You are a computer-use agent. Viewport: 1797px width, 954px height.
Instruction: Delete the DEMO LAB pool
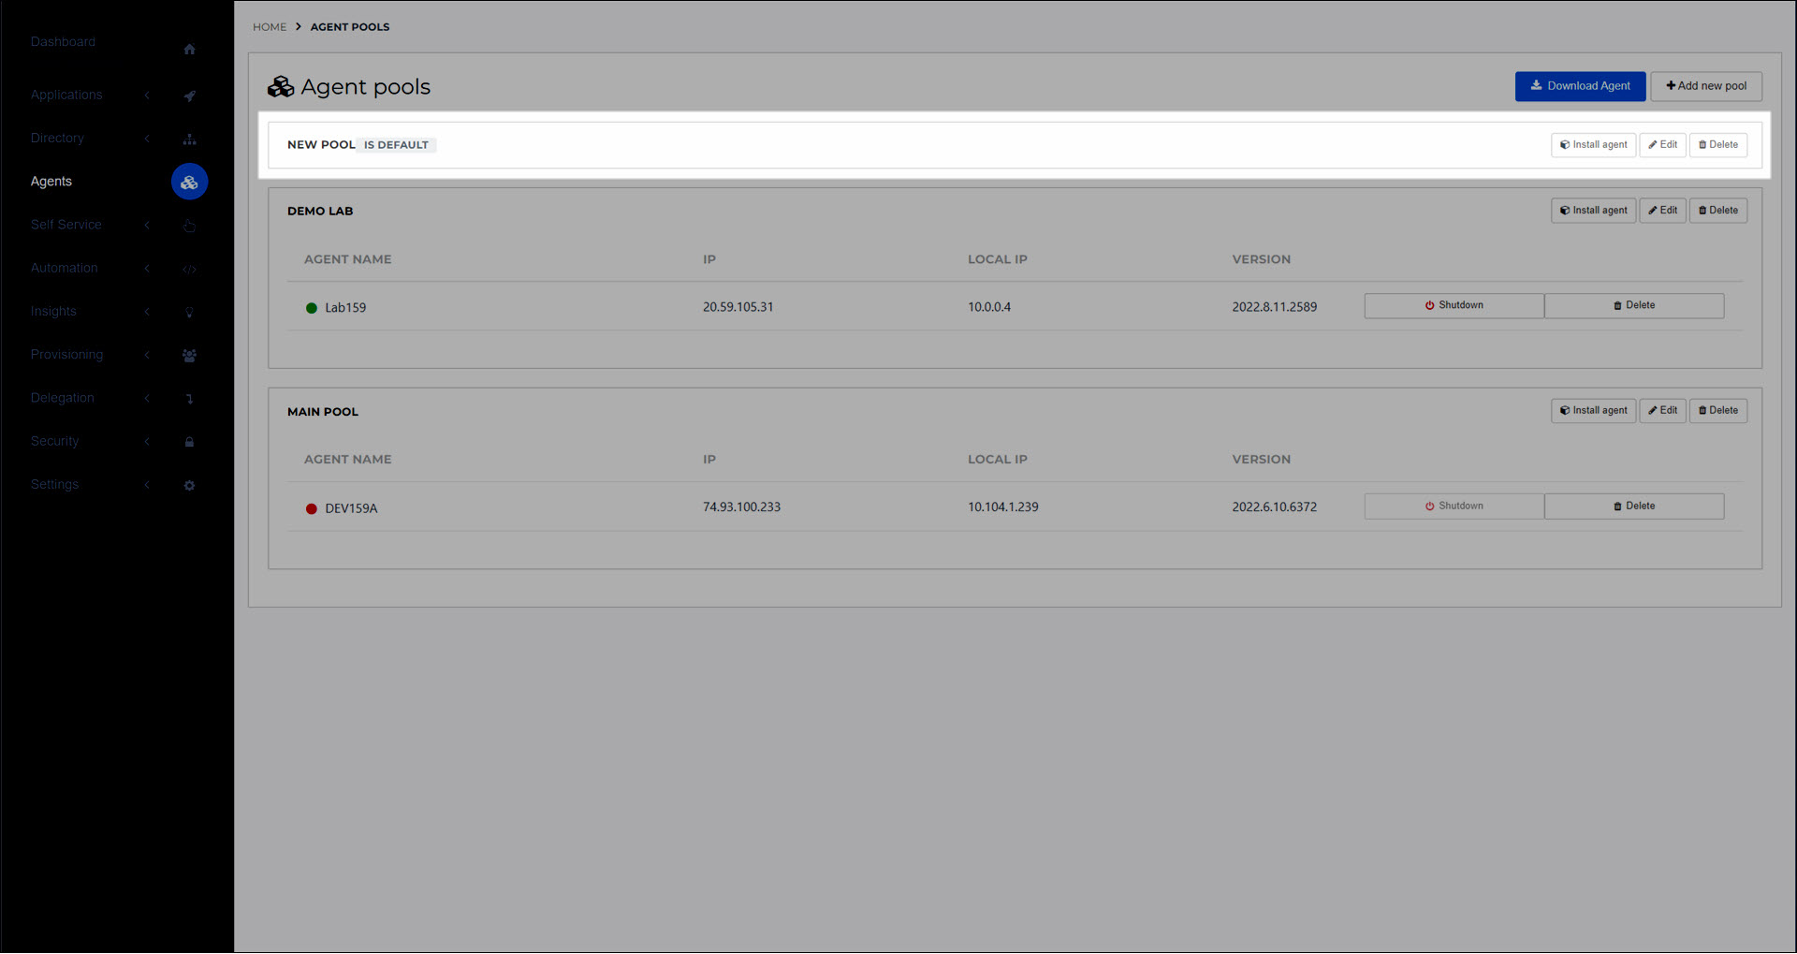(1717, 211)
